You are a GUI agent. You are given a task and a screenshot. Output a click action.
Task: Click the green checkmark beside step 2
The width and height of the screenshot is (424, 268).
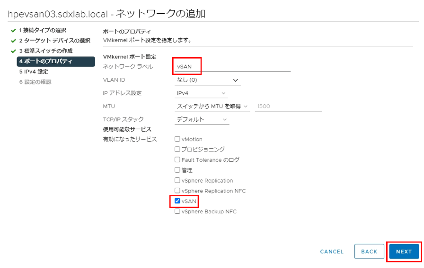14,41
